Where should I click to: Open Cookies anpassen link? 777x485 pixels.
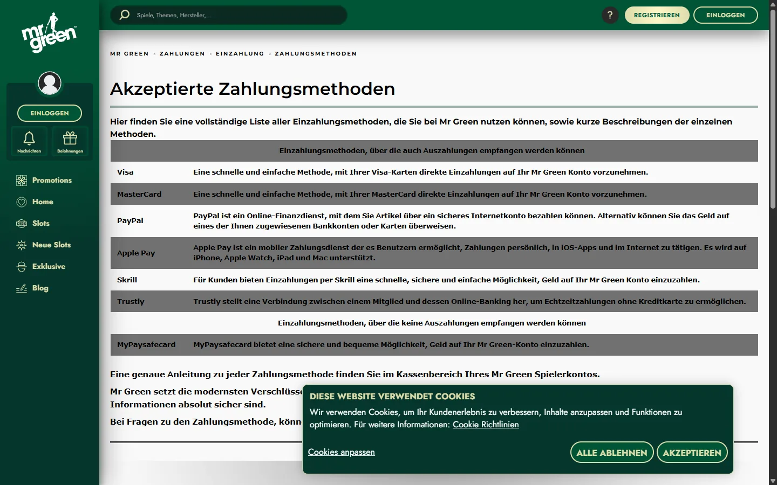coord(342,452)
